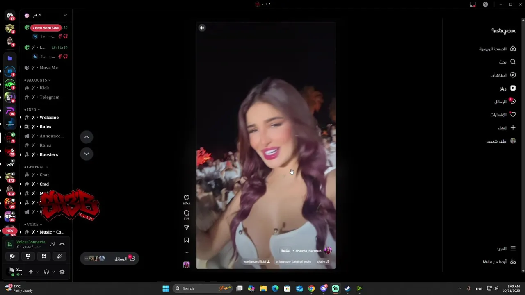The height and width of the screenshot is (295, 525).
Task: Open reel audio thumbnail below more options
Action: pyautogui.click(x=187, y=265)
